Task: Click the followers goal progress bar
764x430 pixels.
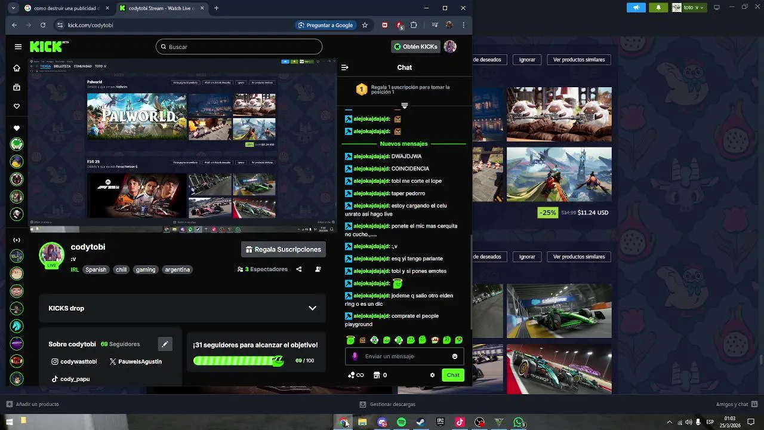Action: coord(238,361)
